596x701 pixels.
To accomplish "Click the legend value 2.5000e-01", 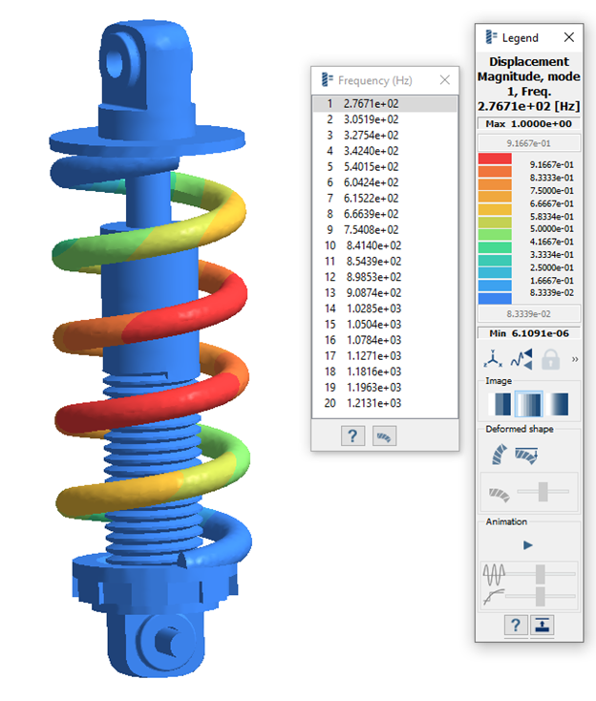I will coord(552,267).
